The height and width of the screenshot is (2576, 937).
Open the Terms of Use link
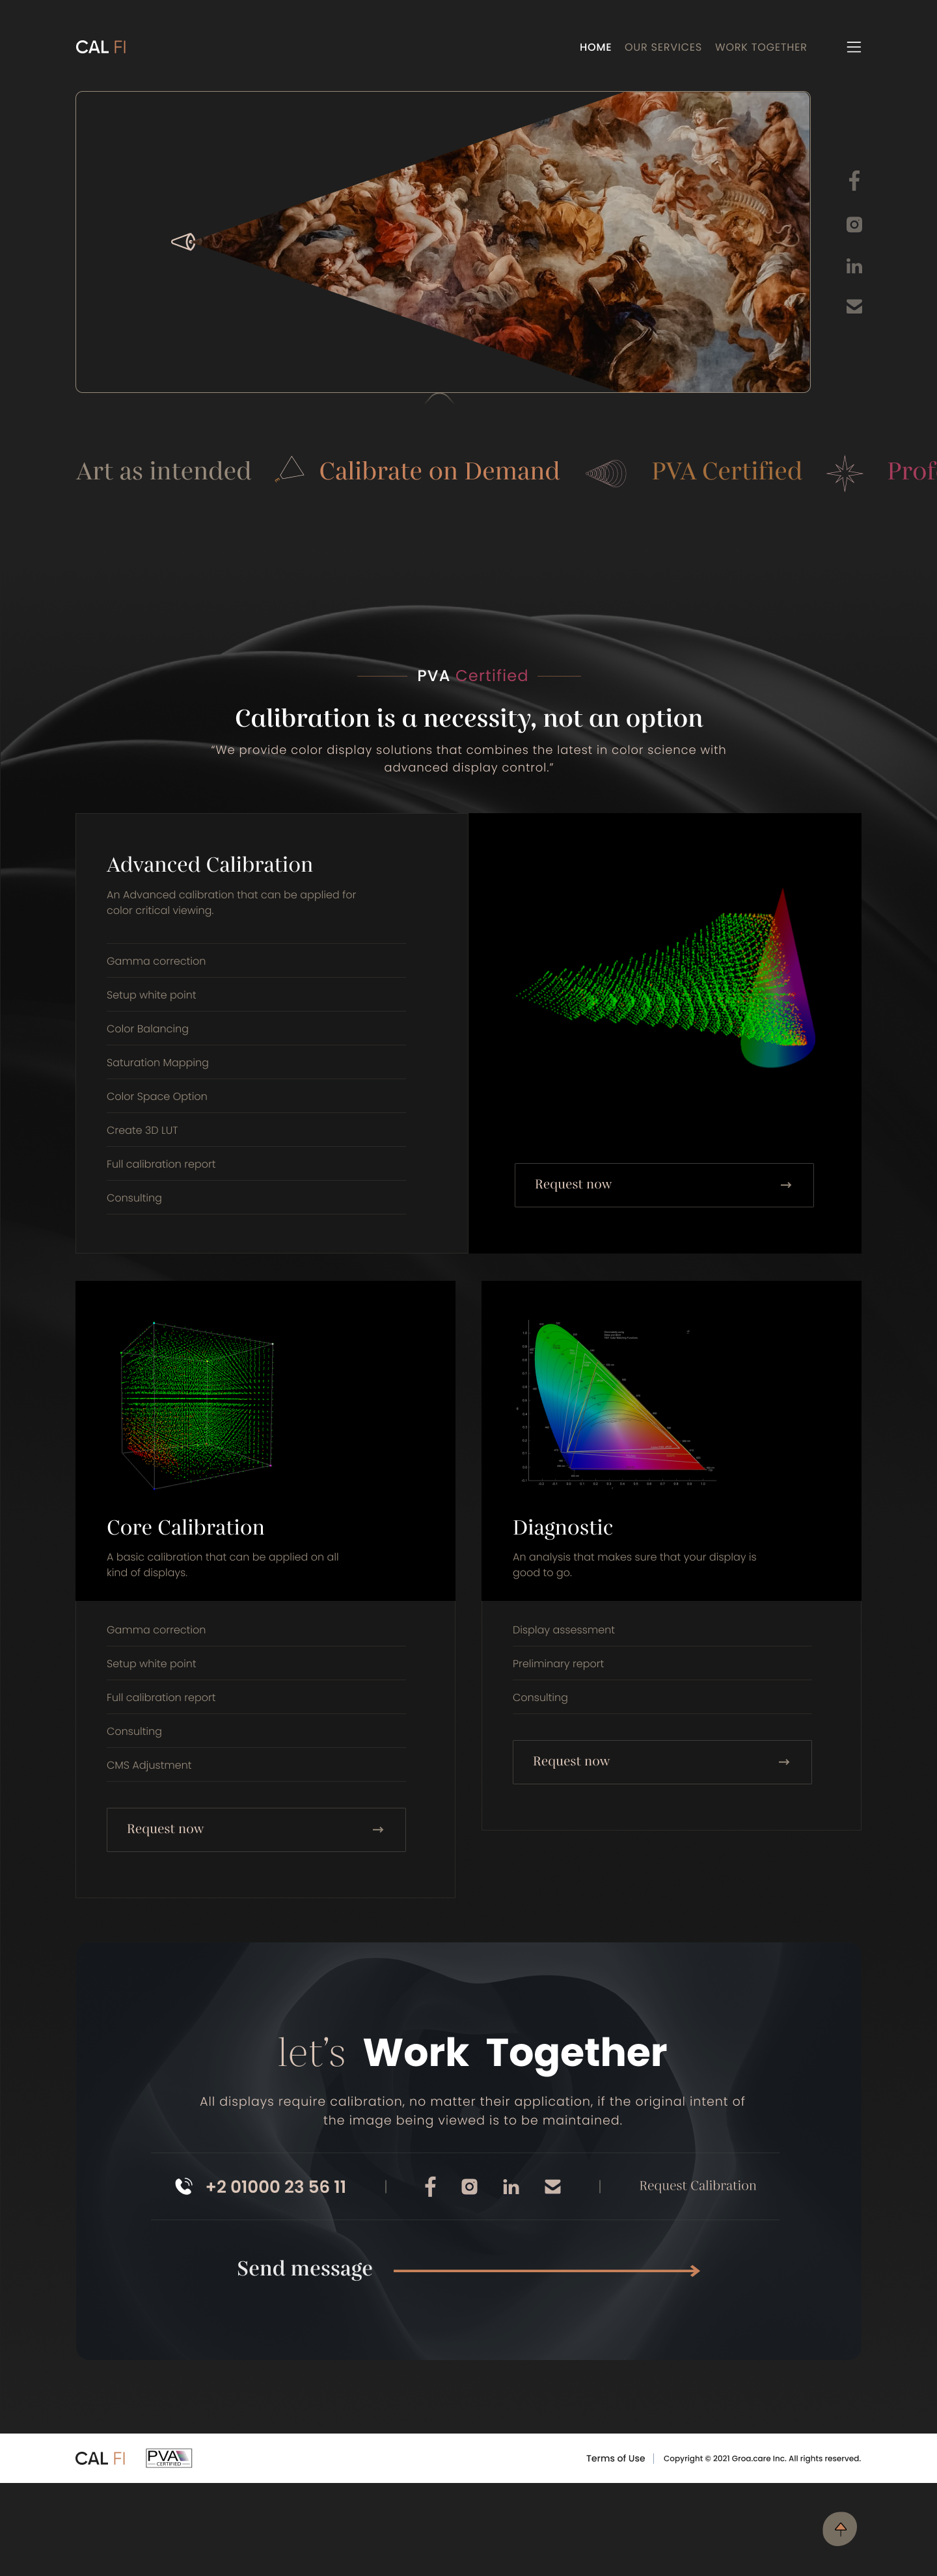(x=616, y=2458)
